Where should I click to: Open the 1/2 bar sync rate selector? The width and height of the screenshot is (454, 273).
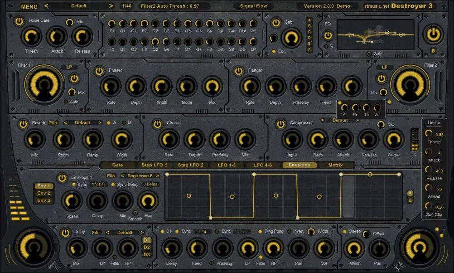coord(98,184)
